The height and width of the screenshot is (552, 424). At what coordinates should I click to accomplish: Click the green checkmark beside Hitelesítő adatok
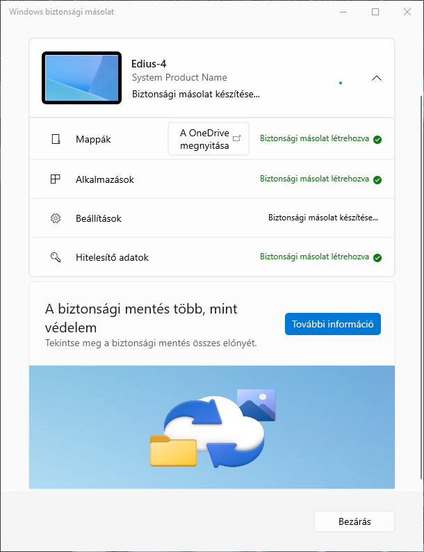coord(377,257)
